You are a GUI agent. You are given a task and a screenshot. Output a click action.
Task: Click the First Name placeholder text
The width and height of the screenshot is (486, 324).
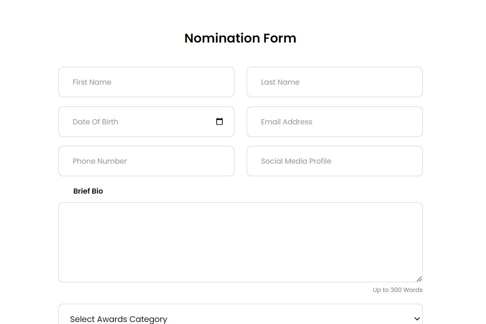click(92, 82)
